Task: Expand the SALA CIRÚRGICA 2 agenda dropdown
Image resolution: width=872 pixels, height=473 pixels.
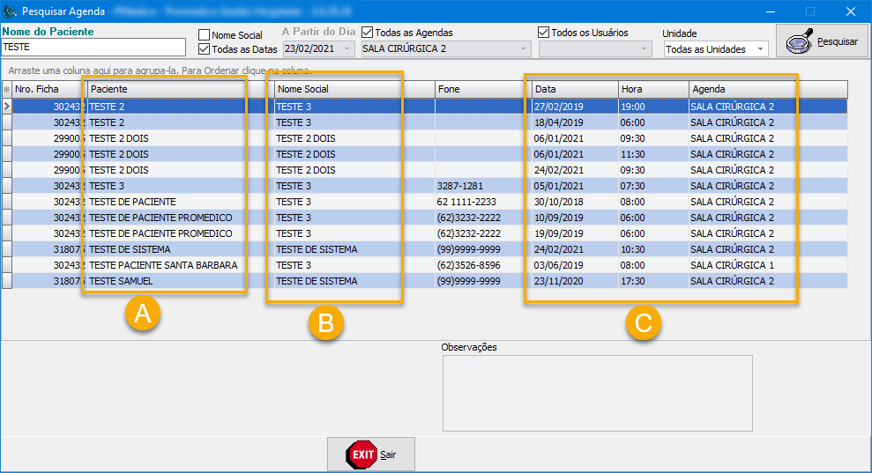Action: 524,49
